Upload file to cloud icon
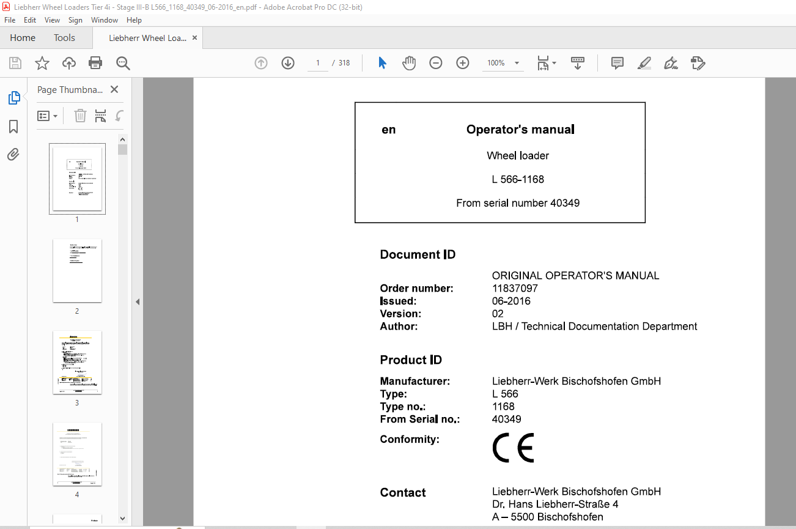The image size is (796, 529). pos(69,63)
